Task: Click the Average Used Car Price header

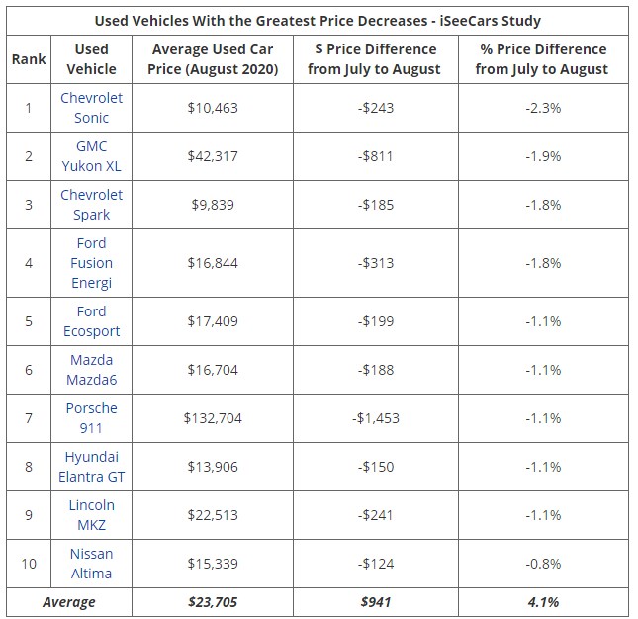Action: pyautogui.click(x=212, y=59)
